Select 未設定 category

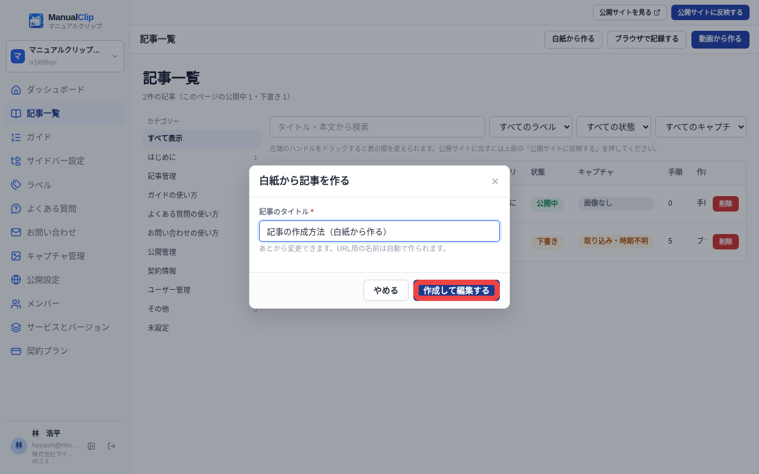click(202, 328)
